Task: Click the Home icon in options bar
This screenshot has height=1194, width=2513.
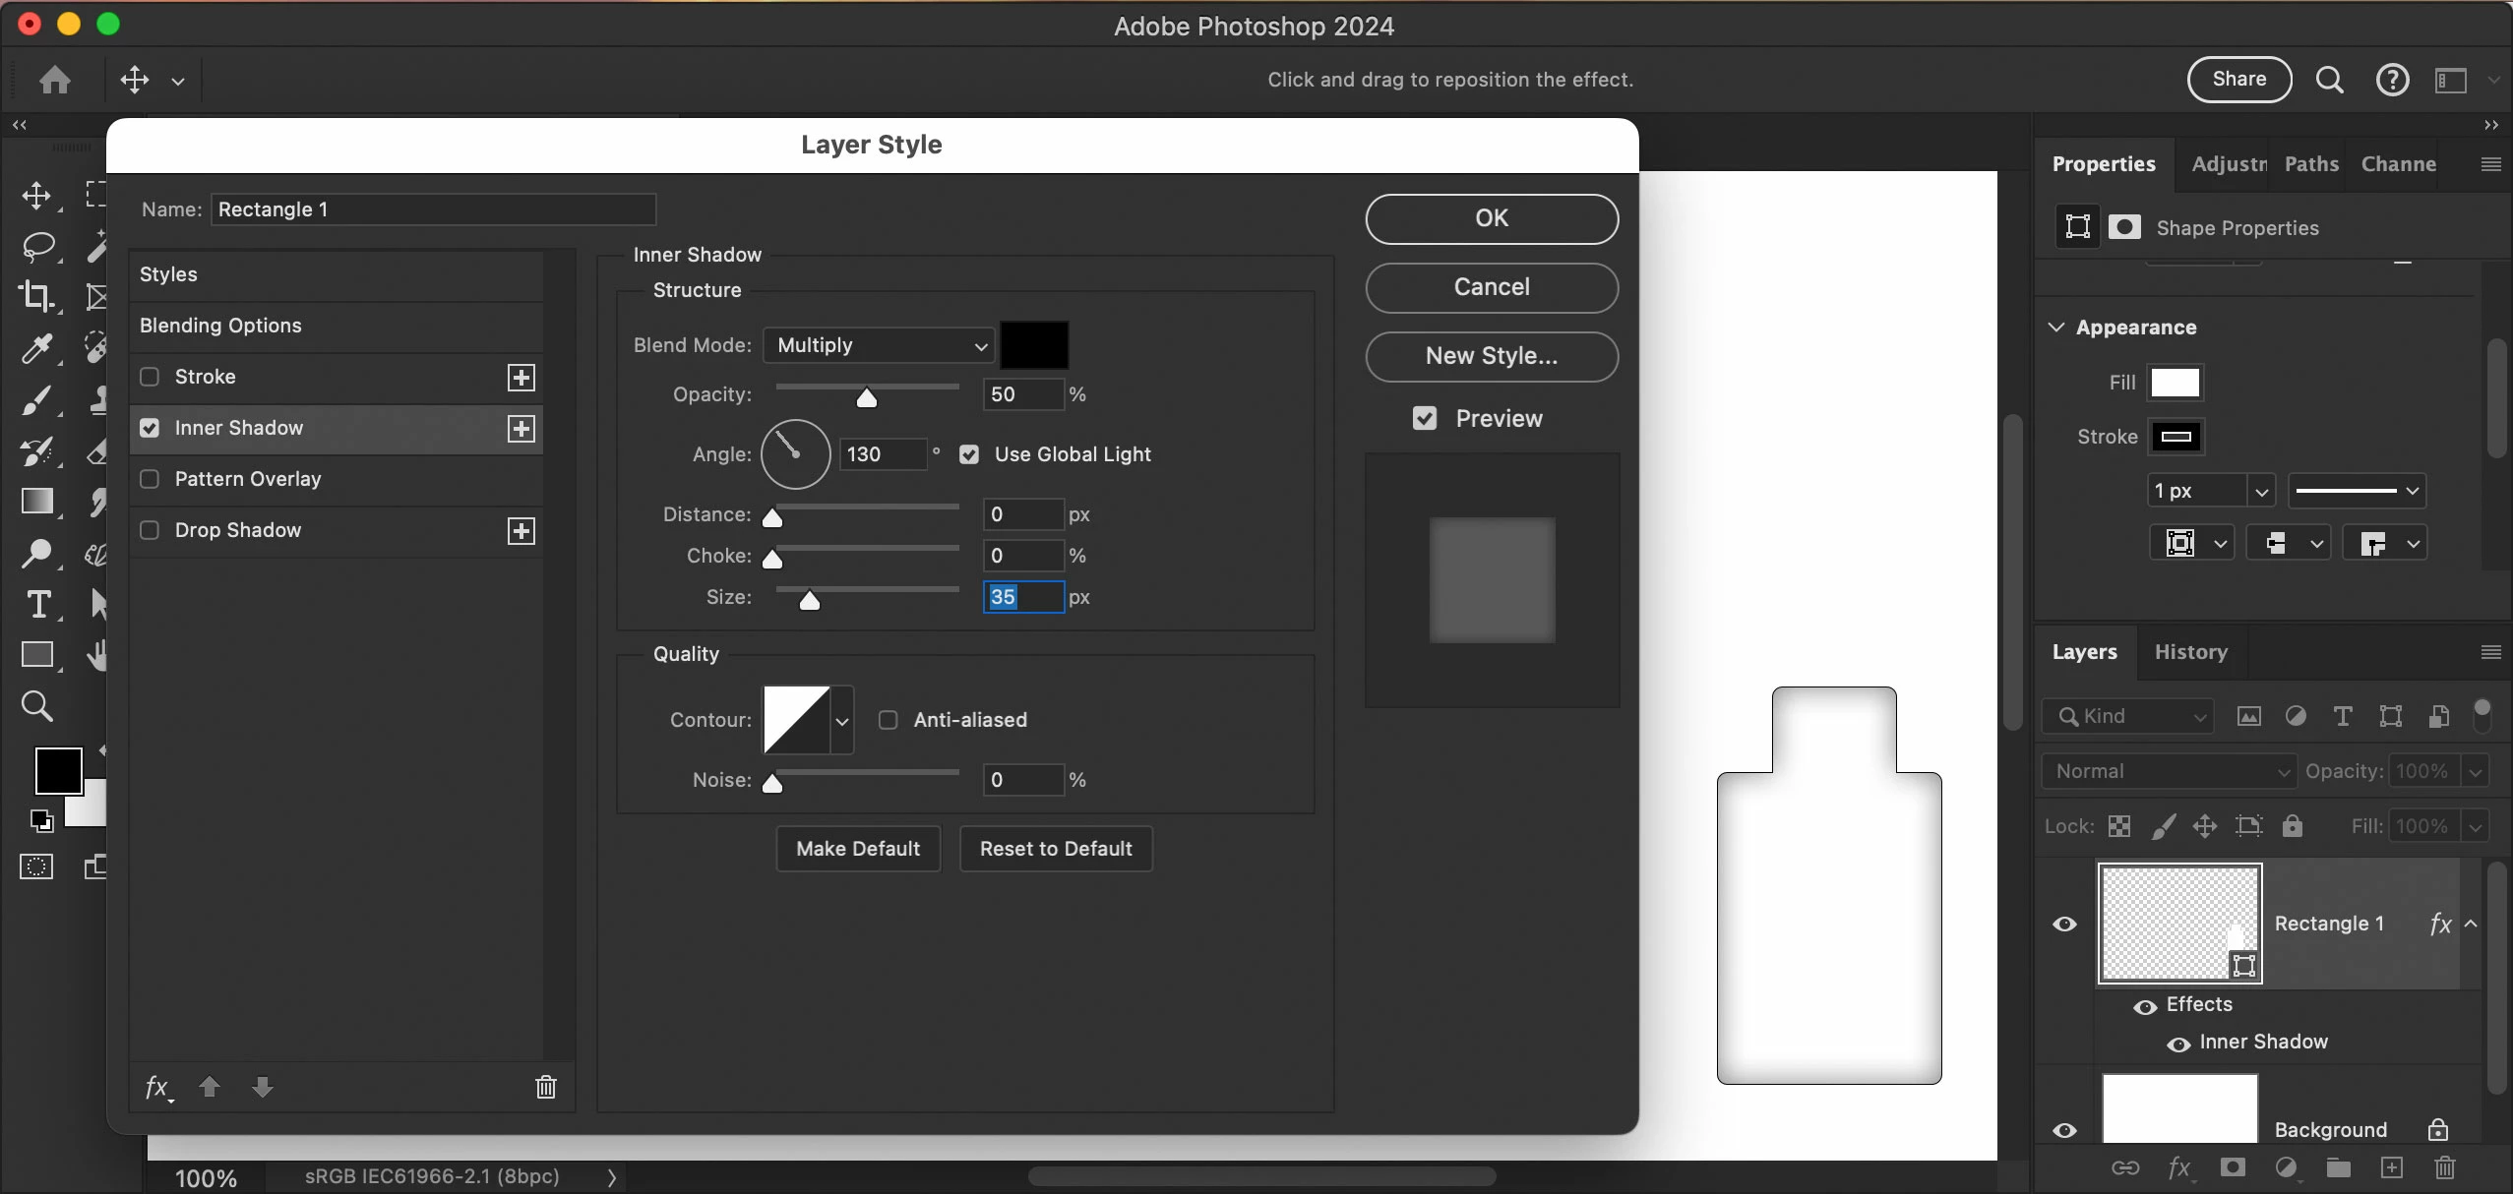Action: click(x=55, y=80)
